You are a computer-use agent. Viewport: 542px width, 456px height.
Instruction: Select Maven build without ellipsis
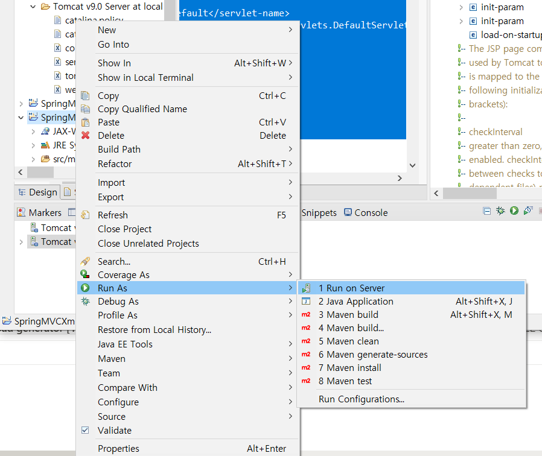[411, 315]
